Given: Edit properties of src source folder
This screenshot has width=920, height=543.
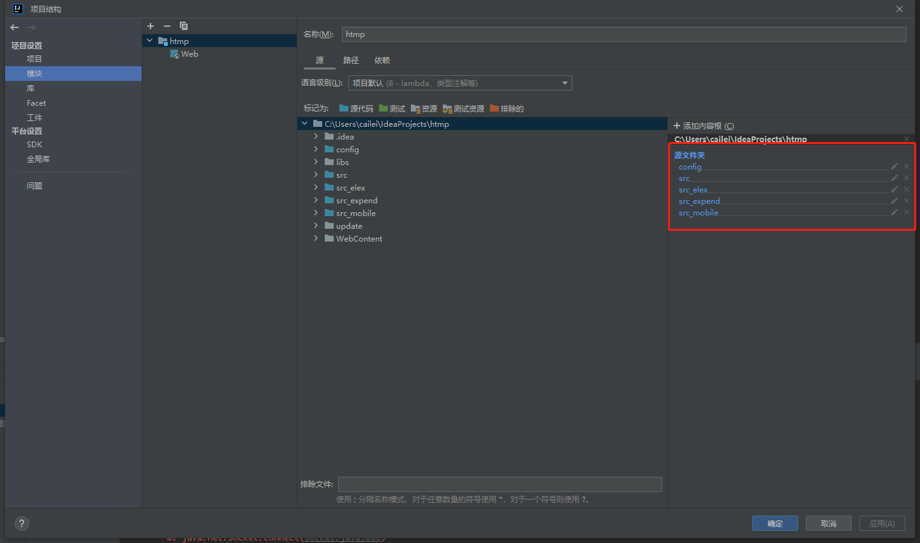Looking at the screenshot, I should (894, 178).
